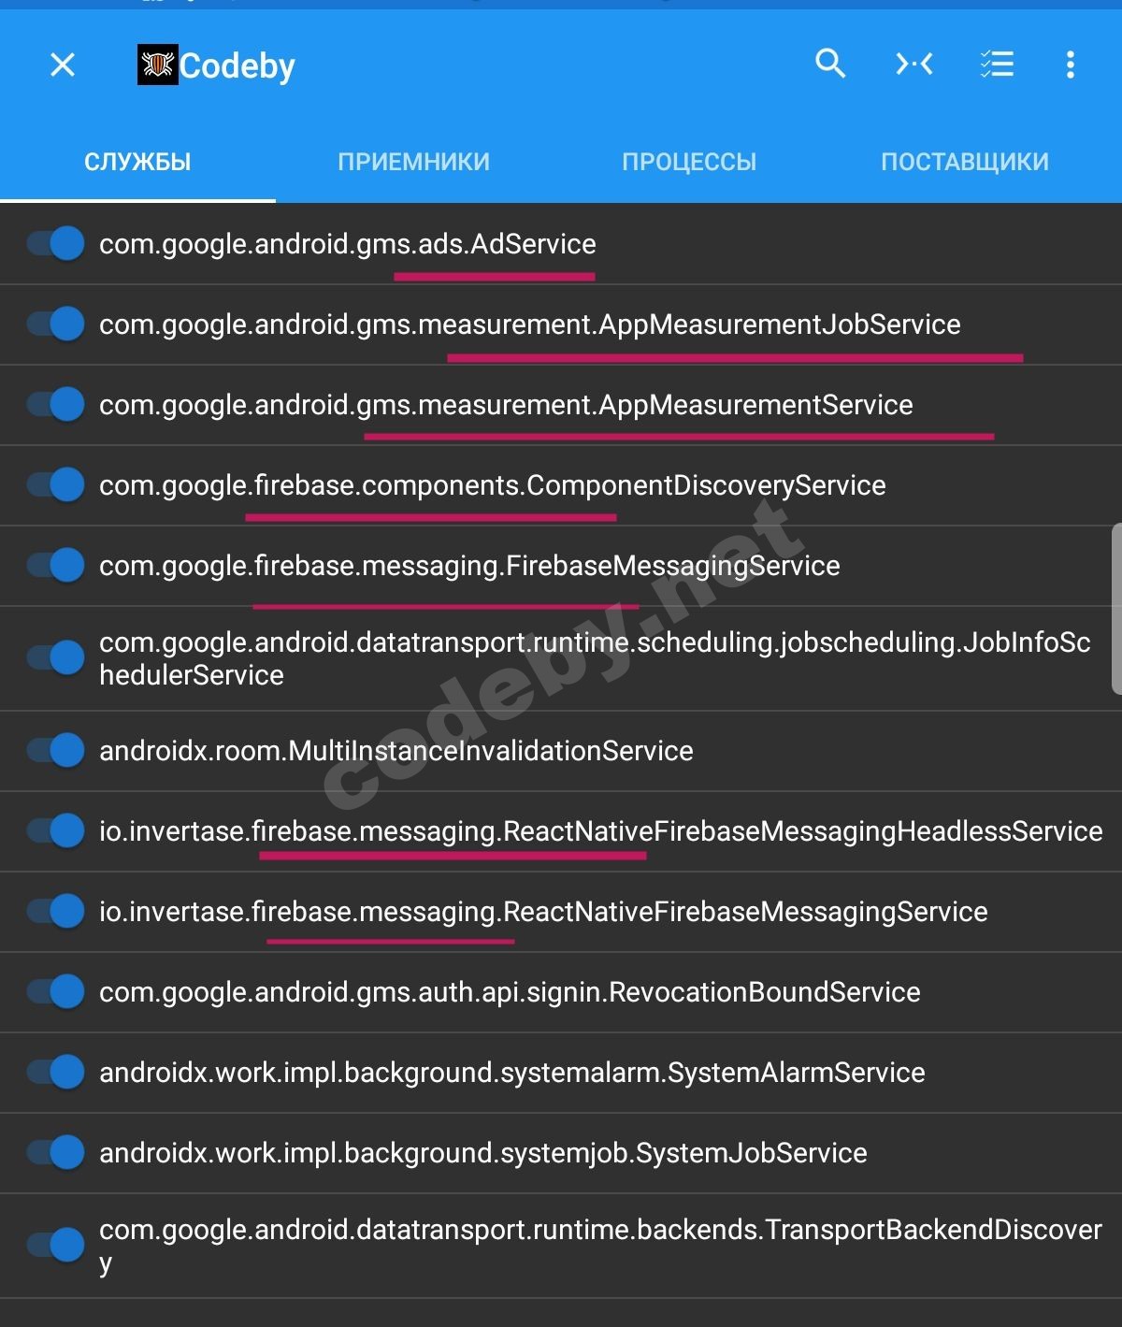Viewport: 1122px width, 1327px height.
Task: Disable the gms.ads.AdService toggle
Action: [x=56, y=244]
